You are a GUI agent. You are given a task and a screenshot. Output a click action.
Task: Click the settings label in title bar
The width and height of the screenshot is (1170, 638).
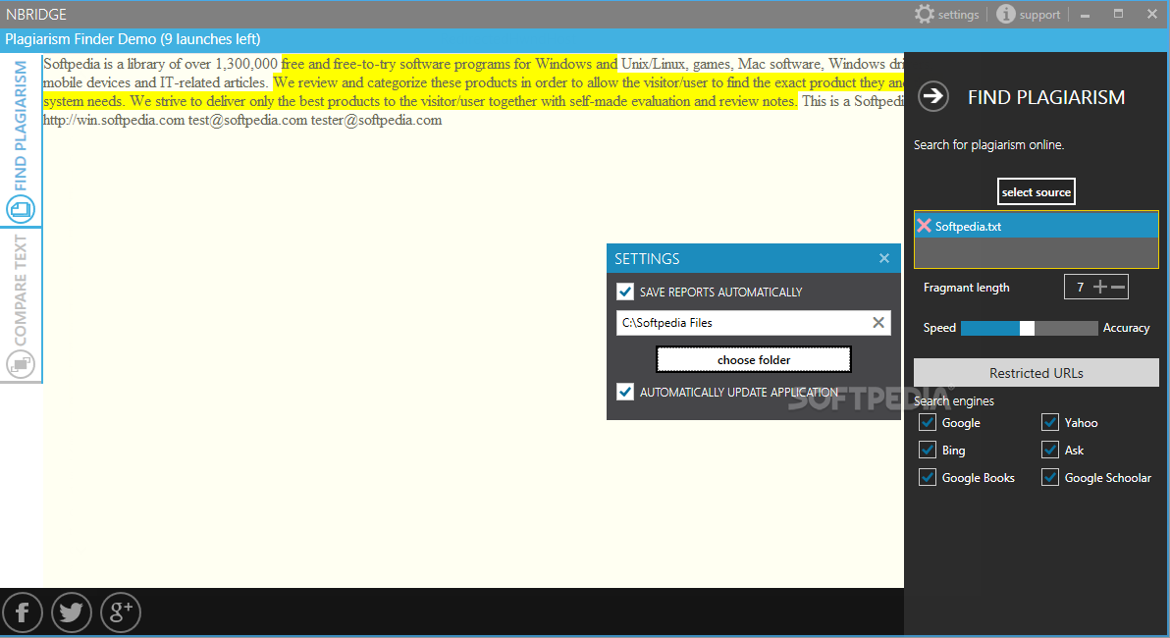coord(958,15)
